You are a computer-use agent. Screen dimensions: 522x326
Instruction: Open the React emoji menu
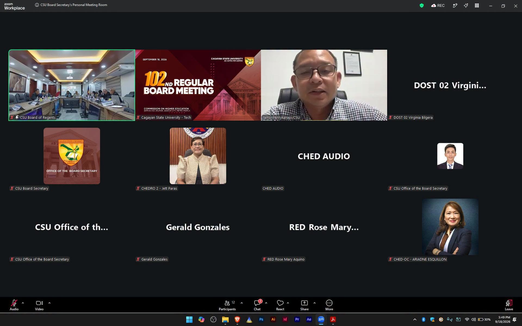pos(280,305)
